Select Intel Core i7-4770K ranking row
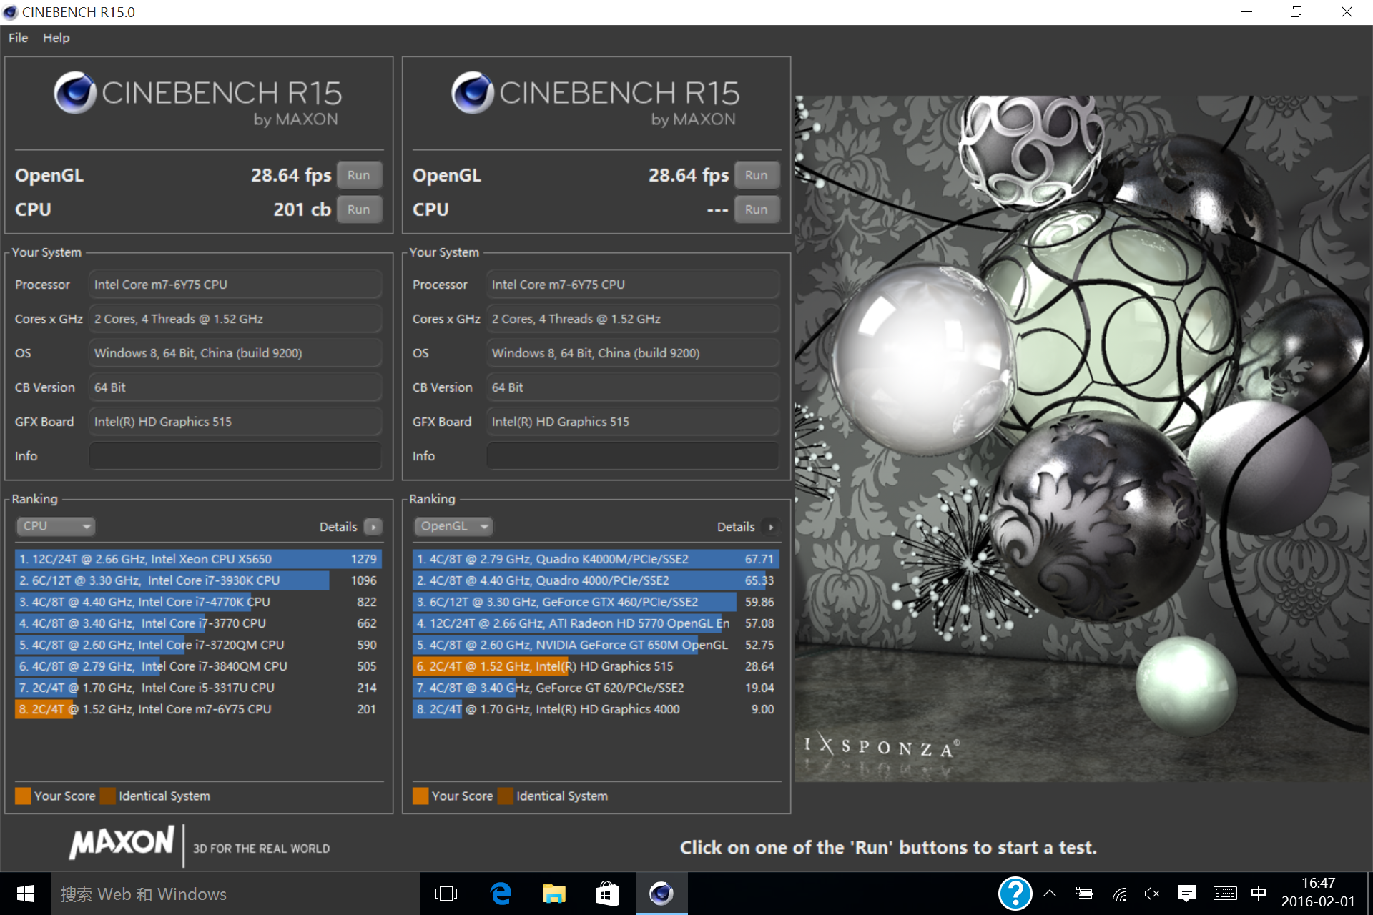Image resolution: width=1373 pixels, height=915 pixels. 198,602
